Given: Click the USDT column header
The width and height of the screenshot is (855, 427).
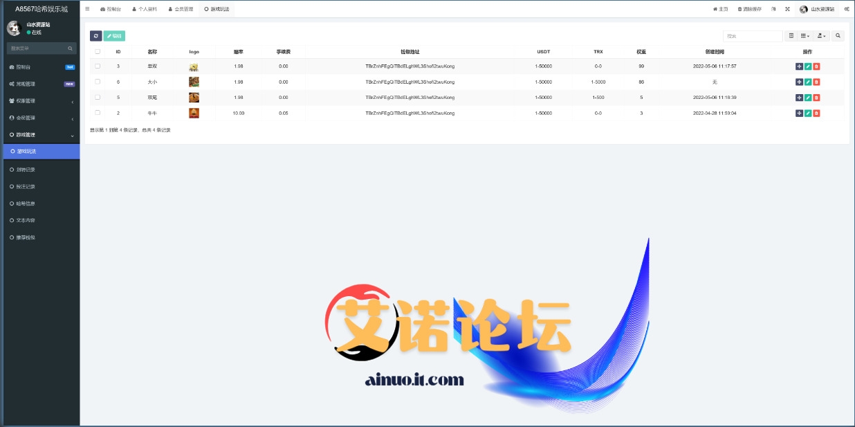Looking at the screenshot, I should tap(544, 52).
